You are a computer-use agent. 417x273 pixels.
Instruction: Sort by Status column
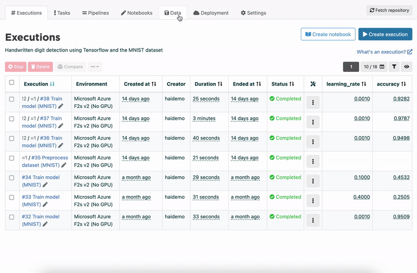pyautogui.click(x=283, y=84)
